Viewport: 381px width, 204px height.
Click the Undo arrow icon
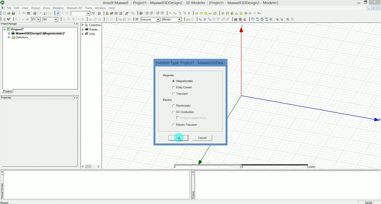click(x=45, y=13)
